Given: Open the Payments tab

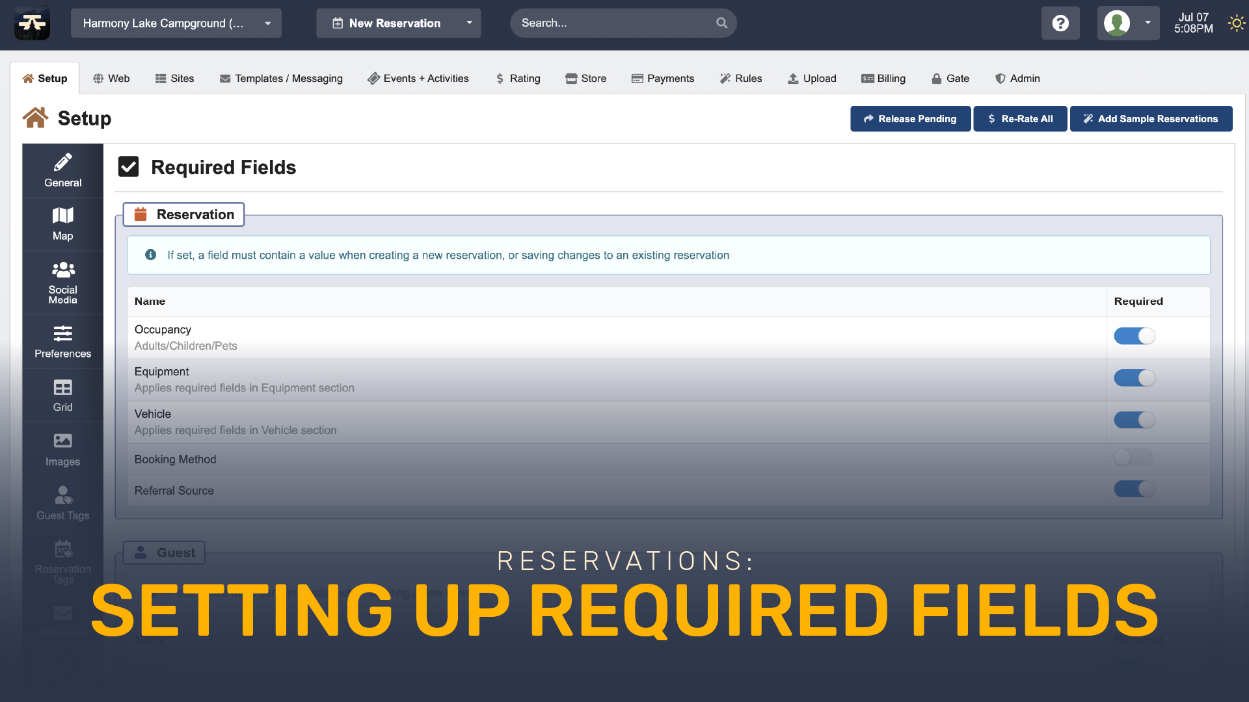Looking at the screenshot, I should click(662, 79).
